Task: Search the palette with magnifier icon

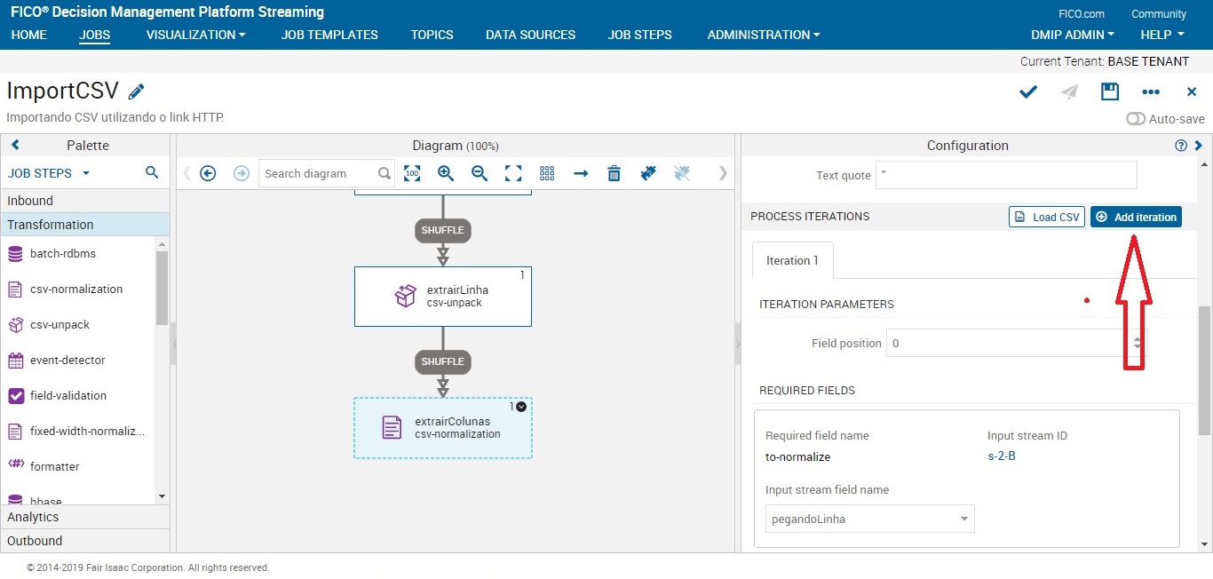Action: [152, 173]
